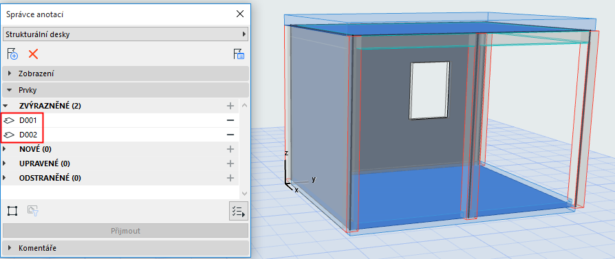This screenshot has height=259, width=615.
Task: Add selected elements to ZVÝRAZNĚNÉ group
Action: (x=230, y=106)
